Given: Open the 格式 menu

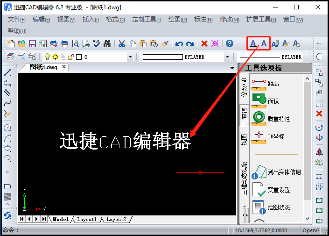Looking at the screenshot, I should tap(115, 20).
